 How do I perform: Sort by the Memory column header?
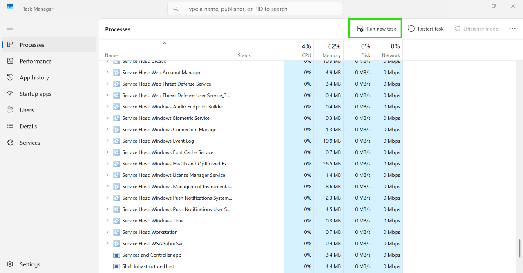[x=329, y=50]
